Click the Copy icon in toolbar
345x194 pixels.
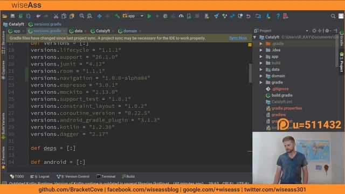tap(64, 16)
